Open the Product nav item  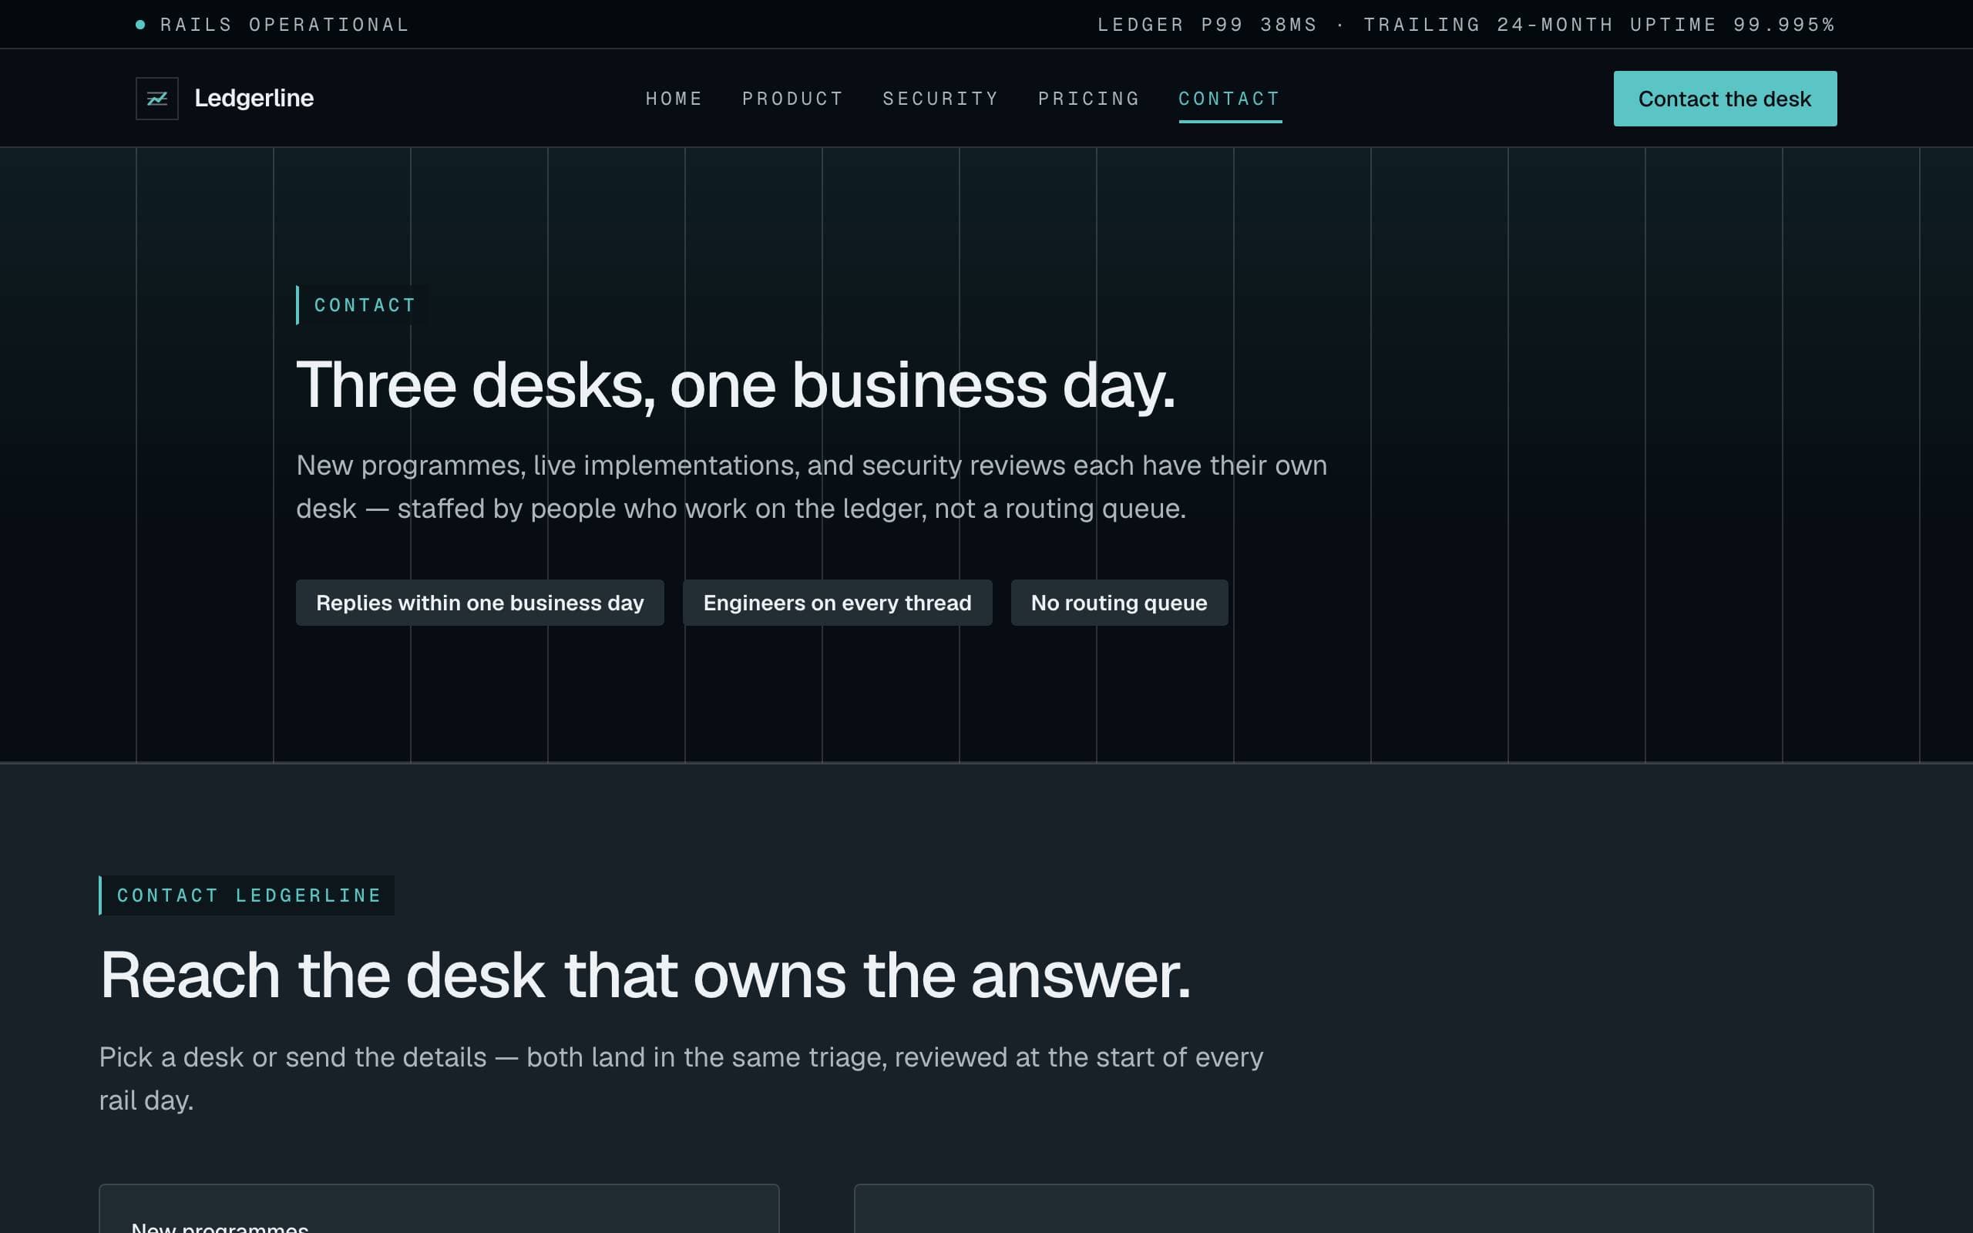tap(792, 99)
